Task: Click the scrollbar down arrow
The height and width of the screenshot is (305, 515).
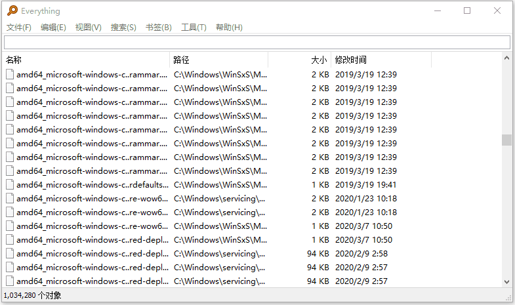Action: pyautogui.click(x=506, y=281)
